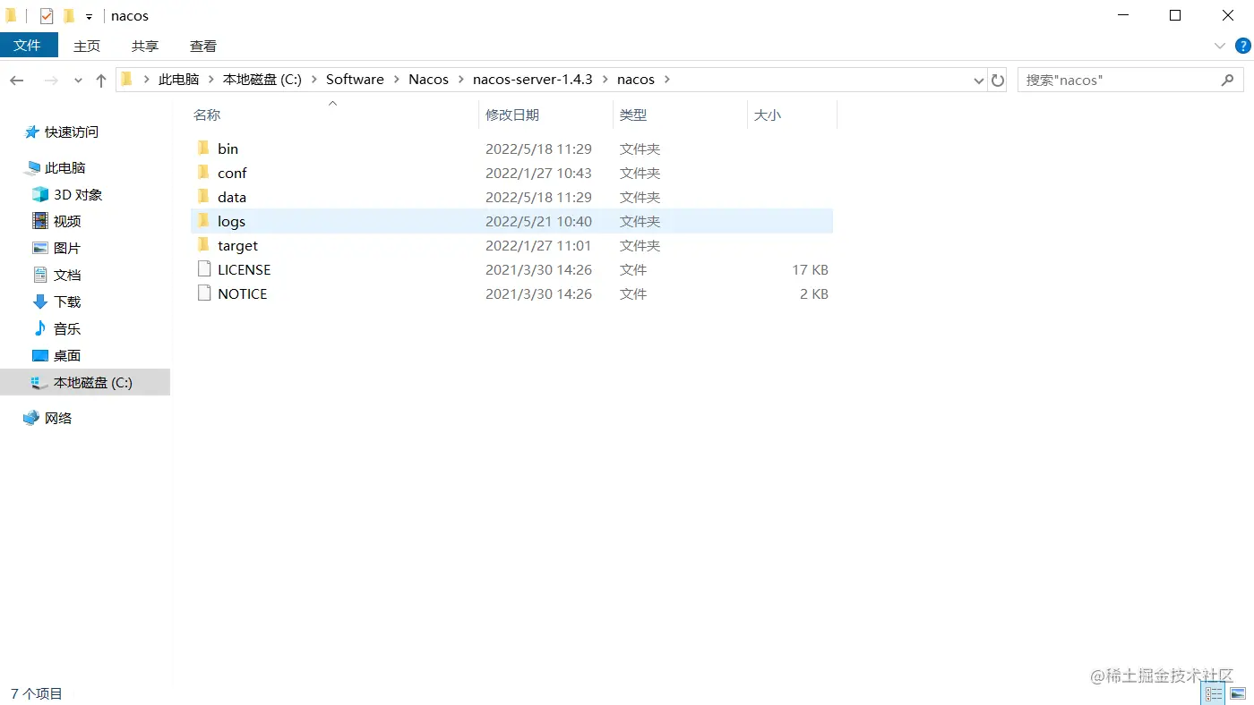Open Customize Quick Access Toolbar dropdown
Screen dimensions: 1254x705
point(89,17)
